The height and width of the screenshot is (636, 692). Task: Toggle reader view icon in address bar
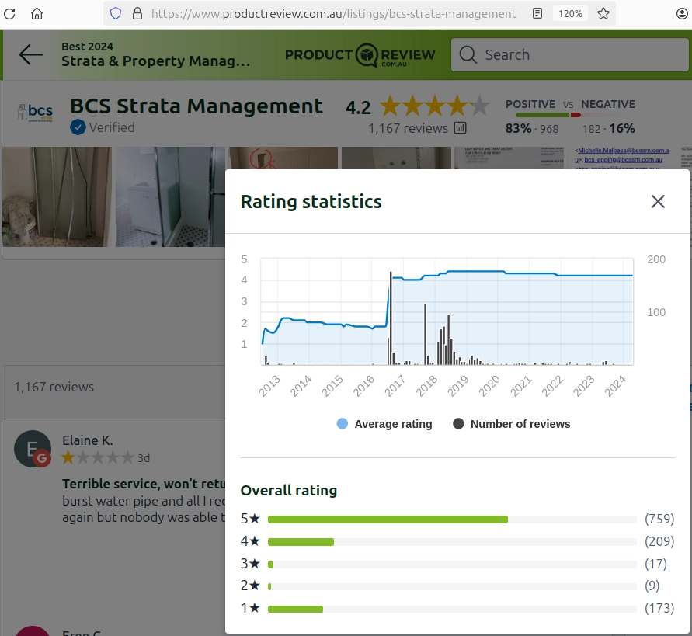[x=537, y=14]
